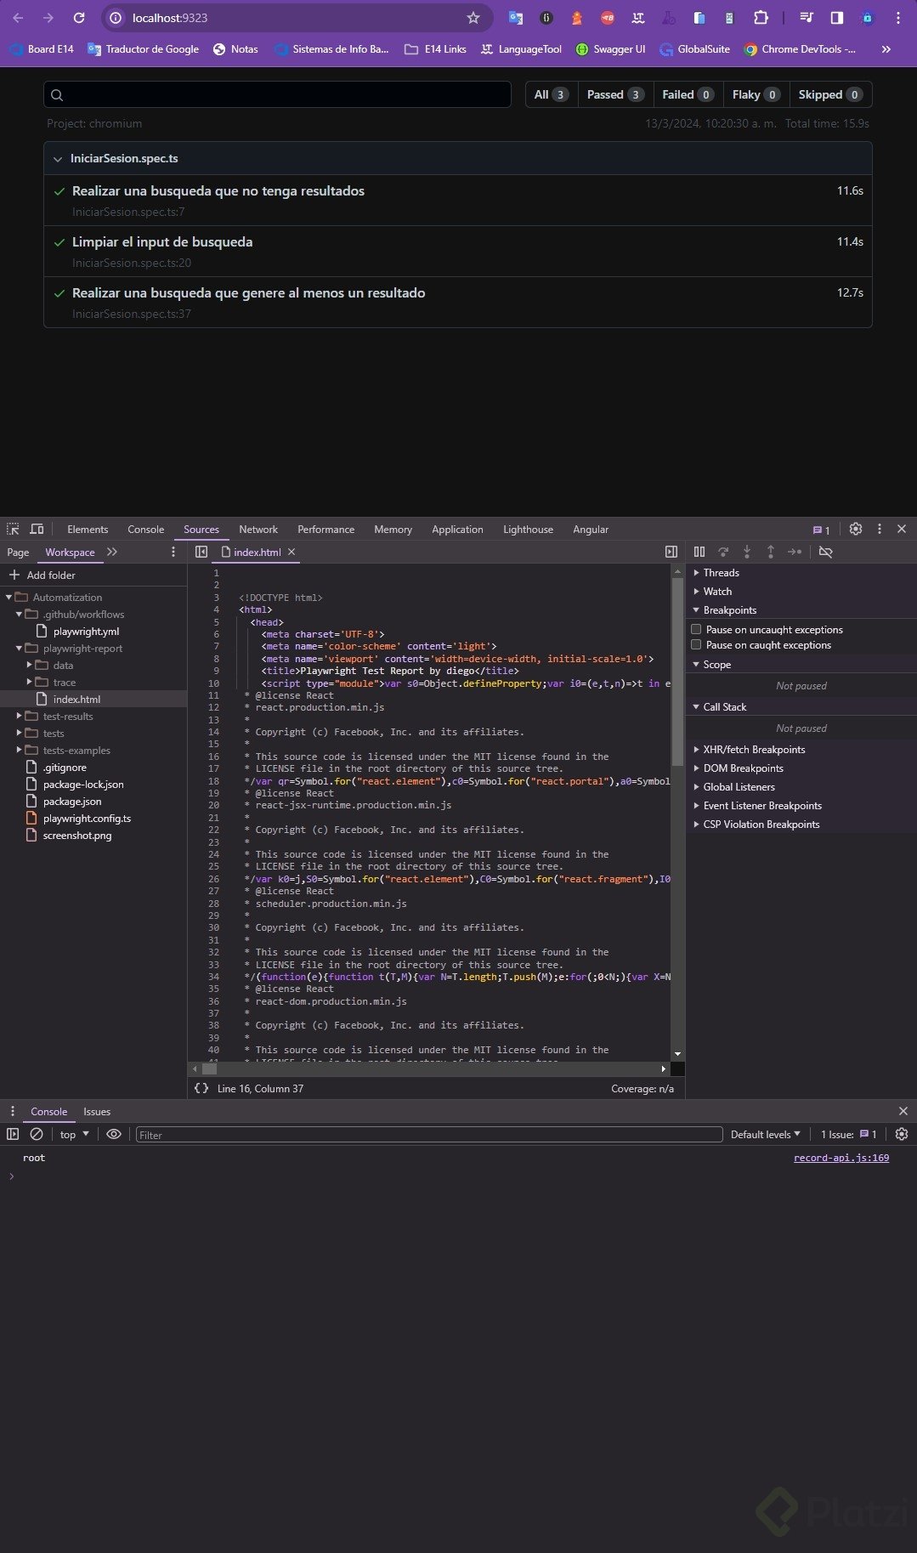This screenshot has height=1553, width=917.
Task: Click the pause script execution icon
Action: click(699, 552)
